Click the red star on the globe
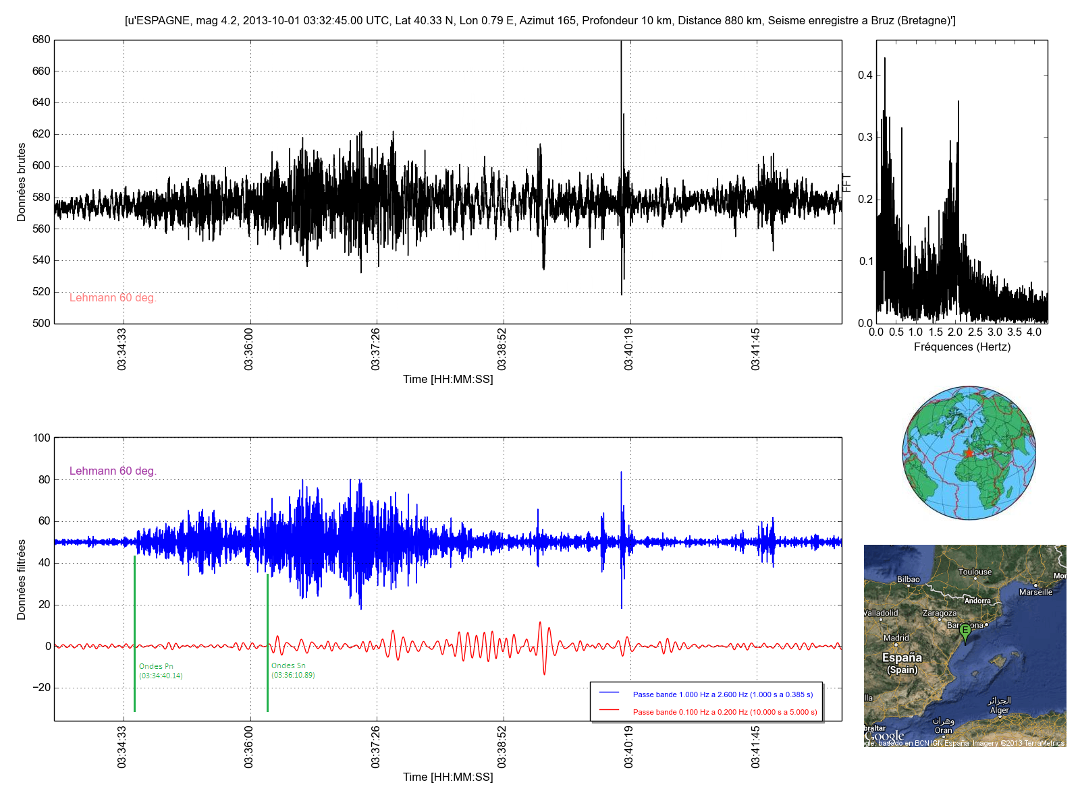This screenshot has height=801, width=1080. pyautogui.click(x=969, y=453)
